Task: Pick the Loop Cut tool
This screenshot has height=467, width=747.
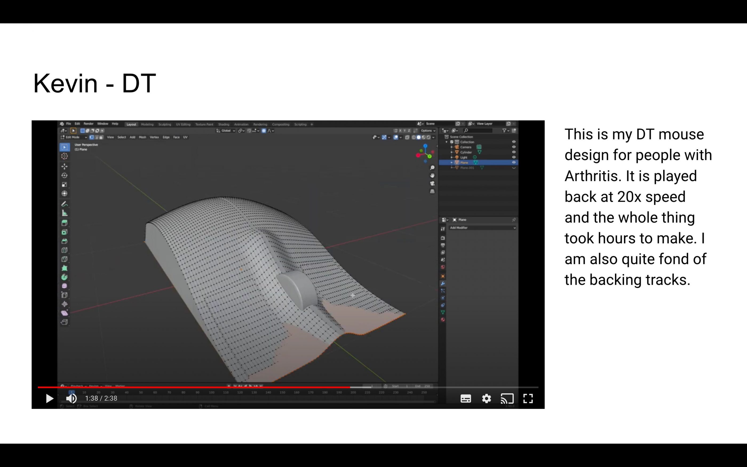Action: (65, 250)
